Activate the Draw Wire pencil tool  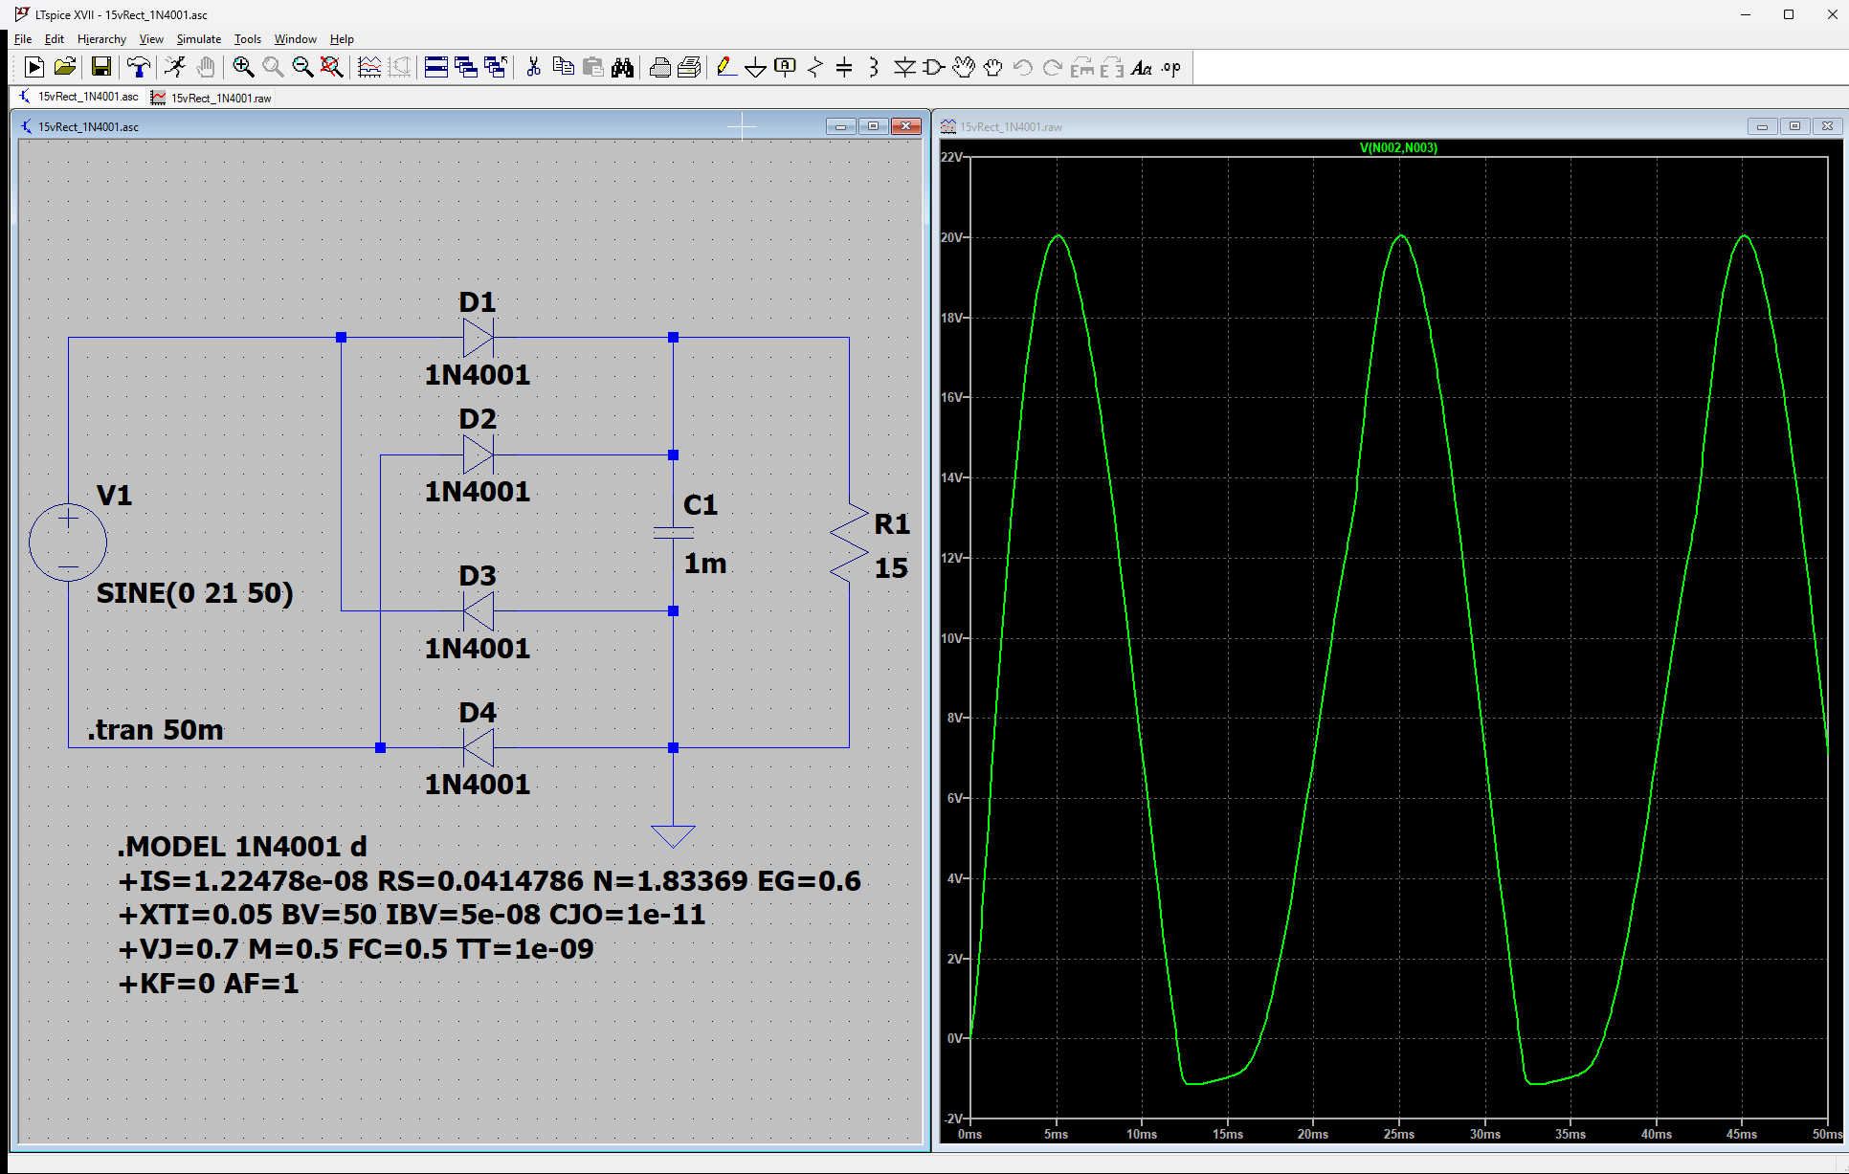pyautogui.click(x=725, y=67)
